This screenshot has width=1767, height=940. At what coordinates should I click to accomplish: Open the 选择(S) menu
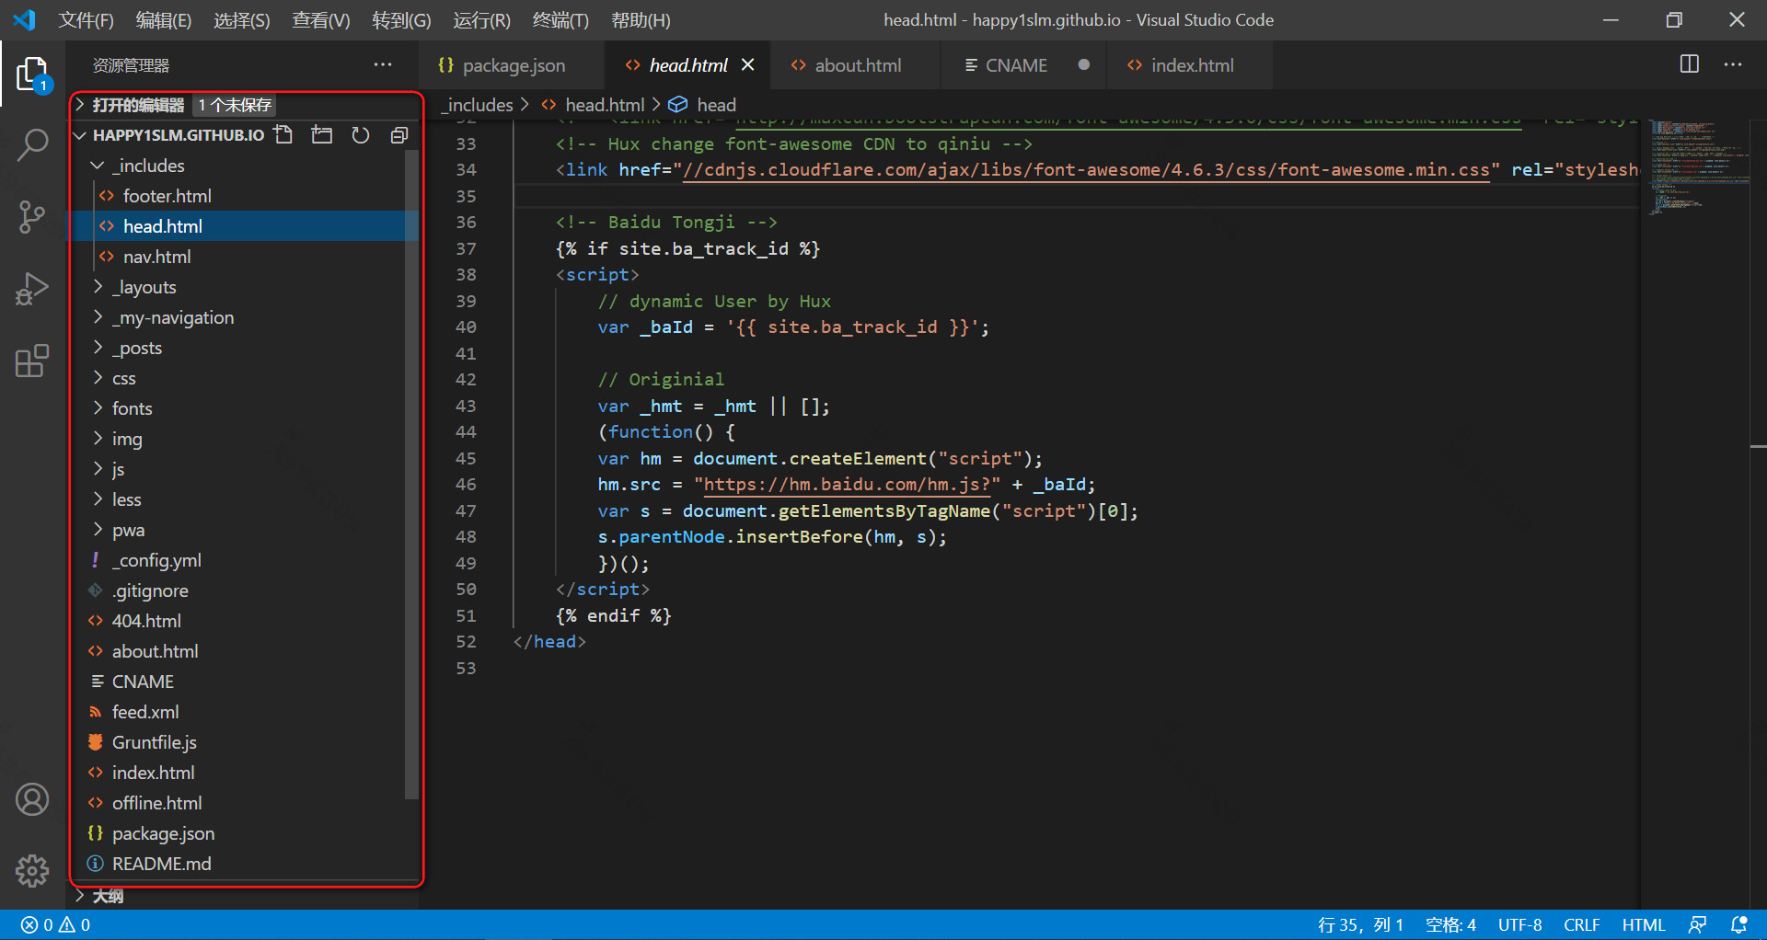(x=242, y=20)
